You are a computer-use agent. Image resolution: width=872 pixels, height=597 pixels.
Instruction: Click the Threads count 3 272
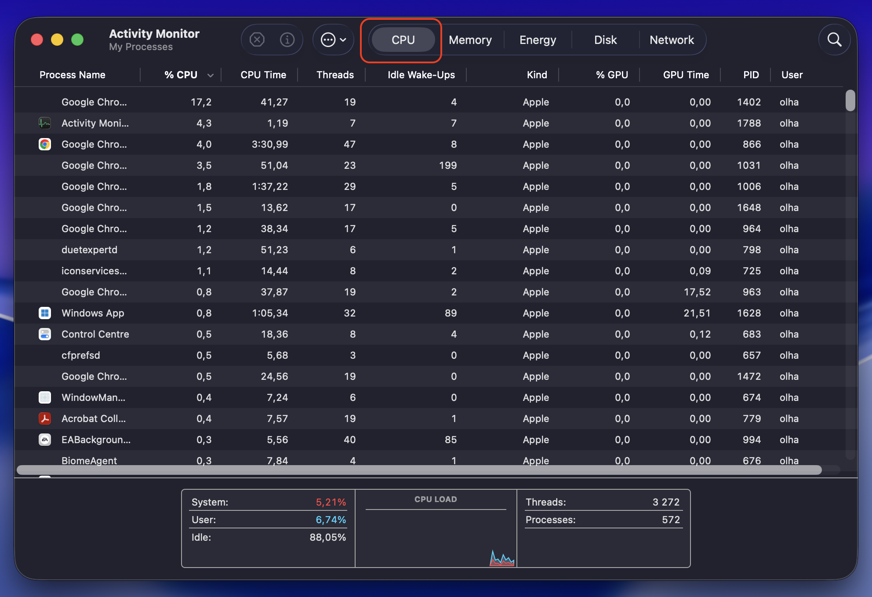(666, 502)
